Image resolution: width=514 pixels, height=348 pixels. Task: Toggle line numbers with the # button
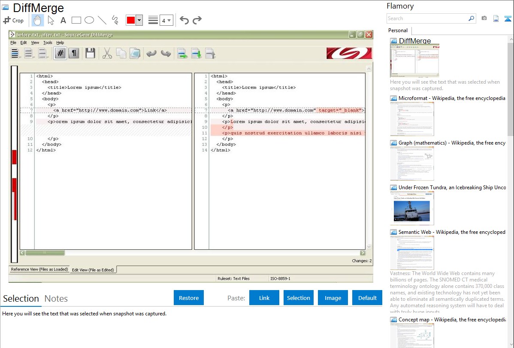tap(60, 53)
